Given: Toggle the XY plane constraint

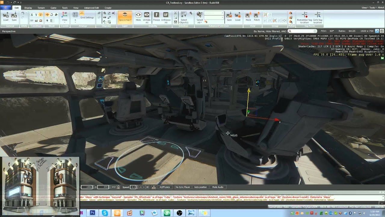Looking at the screenshot, I should click(x=32, y=20).
